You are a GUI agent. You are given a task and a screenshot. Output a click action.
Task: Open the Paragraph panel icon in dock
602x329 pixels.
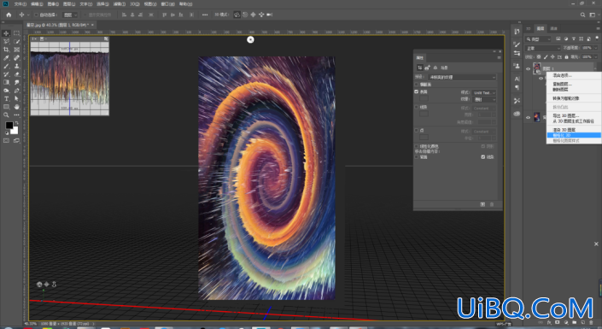click(517, 87)
